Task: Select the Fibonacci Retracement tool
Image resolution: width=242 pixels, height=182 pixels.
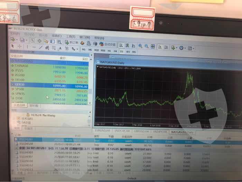Action: coord(54,48)
